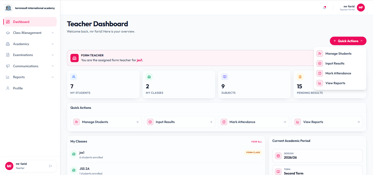
Task: Click the Reports bar chart icon
Action: click(8, 77)
